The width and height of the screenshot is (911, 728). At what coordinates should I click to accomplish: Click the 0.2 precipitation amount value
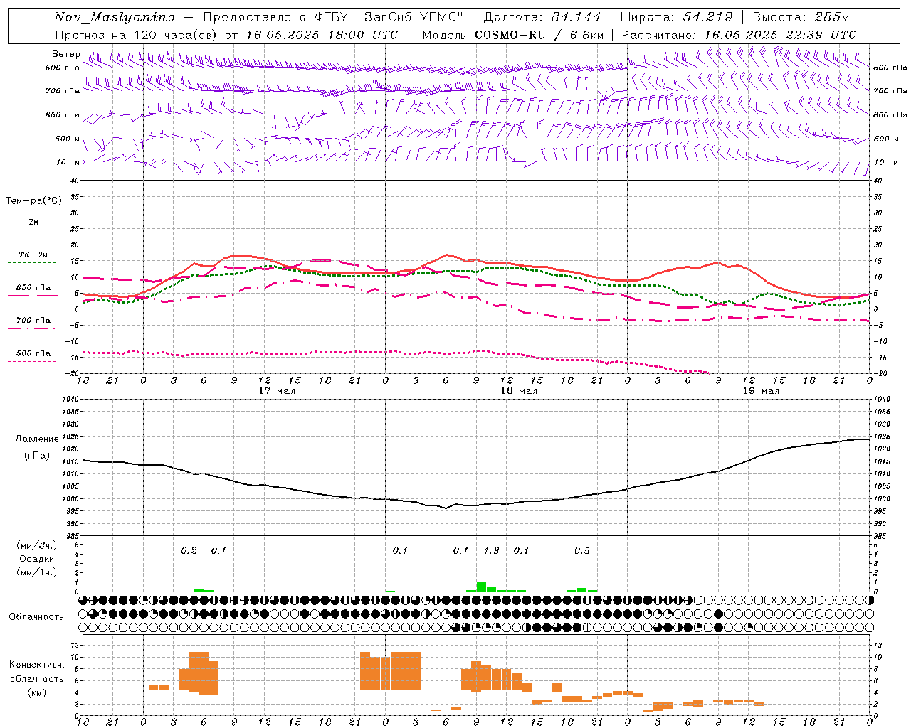pos(189,550)
